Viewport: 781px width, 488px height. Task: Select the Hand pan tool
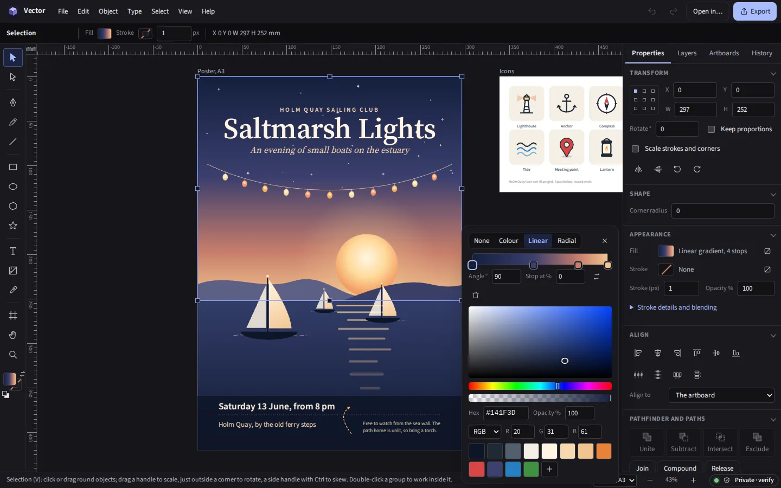(x=13, y=335)
